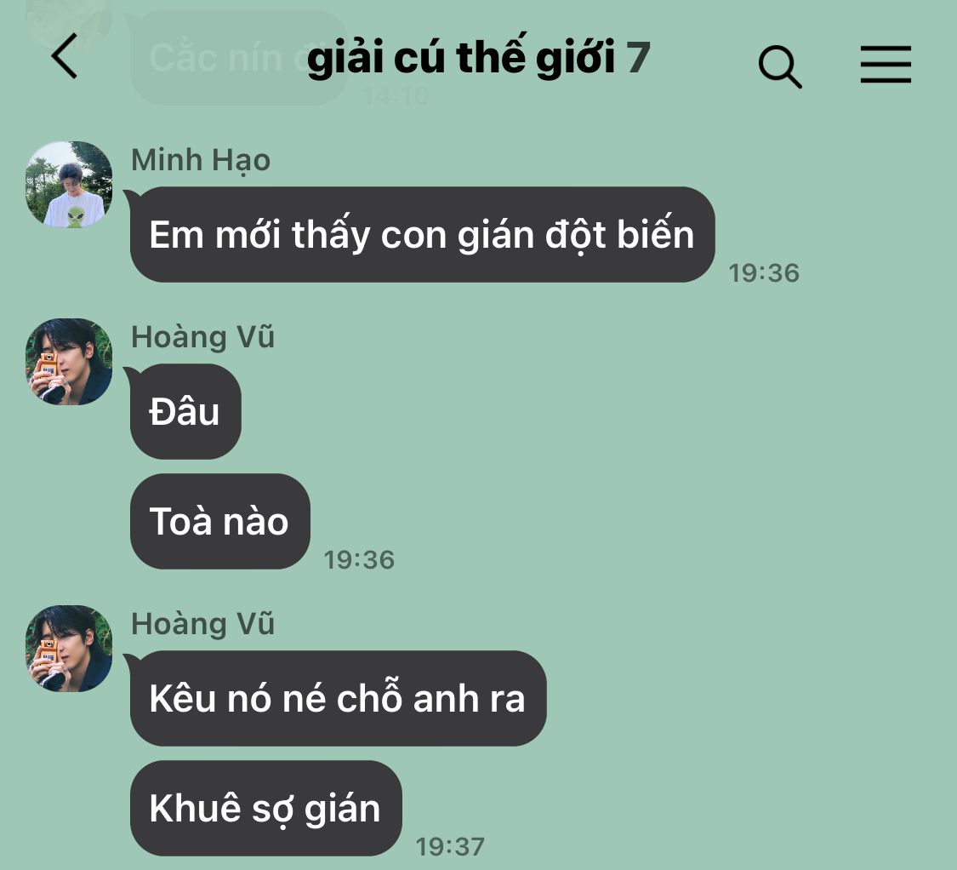Screen dimensions: 957x870
Task: Select the Đâu message bubble
Action: tap(185, 411)
